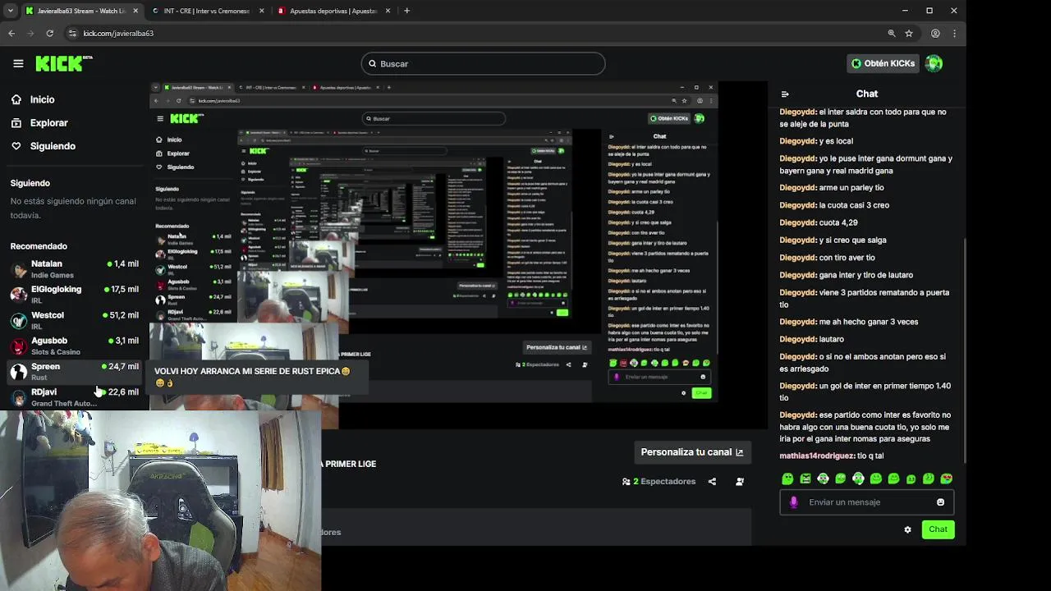This screenshot has height=591, width=1051.
Task: Click the Personaliza tu canal button
Action: tap(692, 452)
